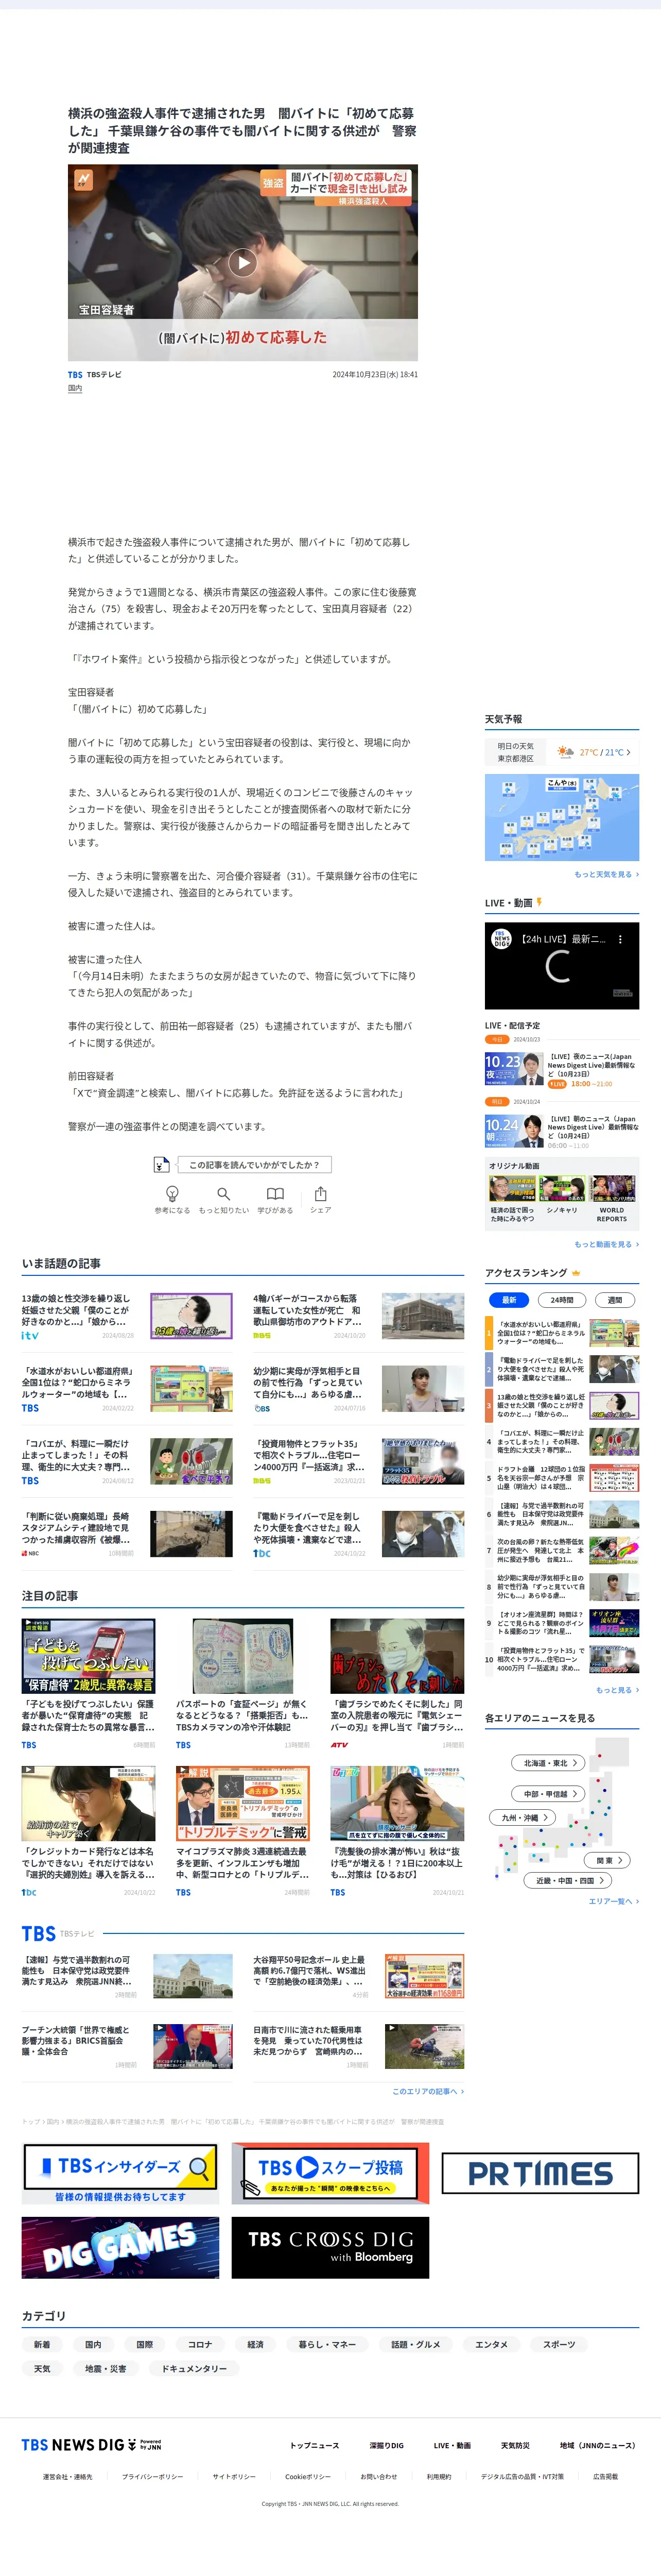The image size is (661, 2576).
Task: Open footer トップニュース link
Action: coord(315,2445)
